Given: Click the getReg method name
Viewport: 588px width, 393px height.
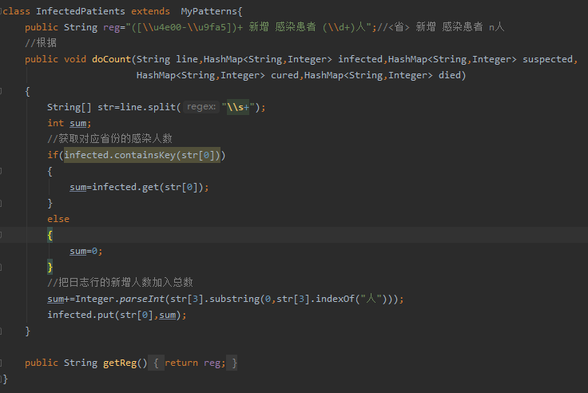Looking at the screenshot, I should coord(123,363).
